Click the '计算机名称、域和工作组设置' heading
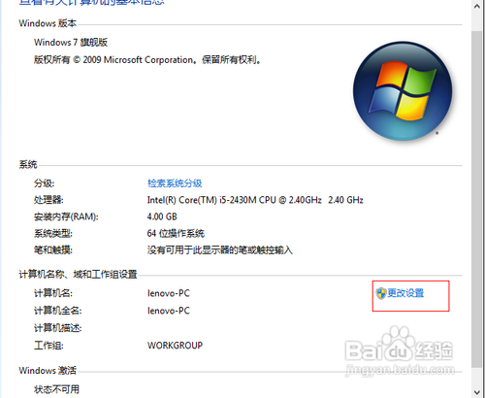The height and width of the screenshot is (398, 485). tap(78, 275)
